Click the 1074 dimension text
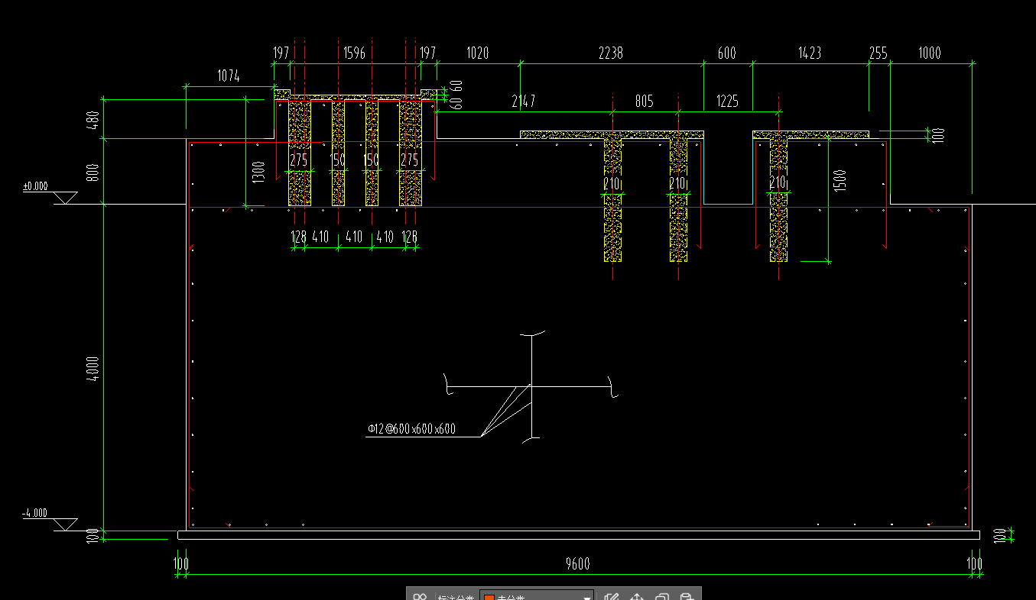This screenshot has height=600, width=1036. [229, 76]
